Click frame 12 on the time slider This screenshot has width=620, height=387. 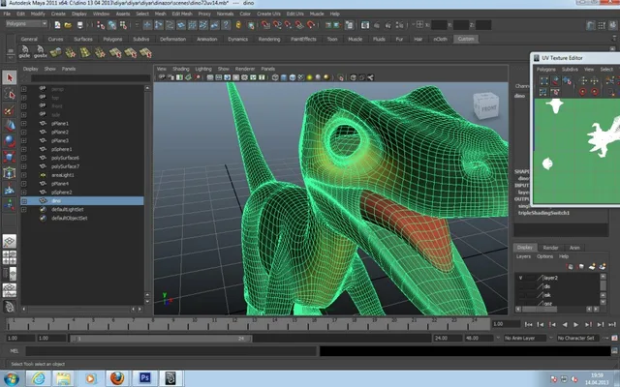point(234,324)
